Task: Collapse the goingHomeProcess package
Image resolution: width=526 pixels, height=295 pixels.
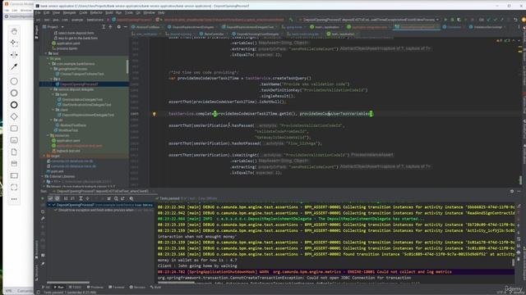Action: click(x=51, y=69)
